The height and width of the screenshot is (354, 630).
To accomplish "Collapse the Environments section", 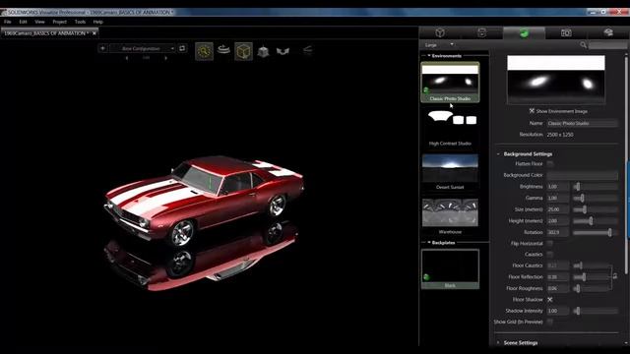I will [429, 56].
